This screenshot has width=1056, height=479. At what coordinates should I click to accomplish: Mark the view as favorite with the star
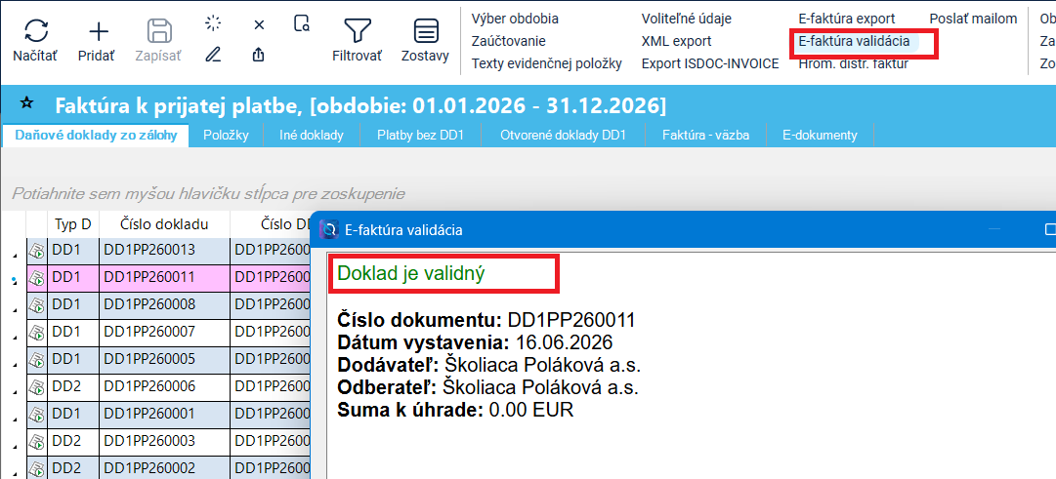(x=26, y=103)
